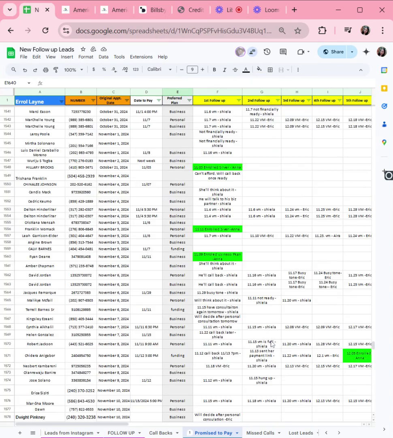Toggle filter on Date to Pay column

pos(159,101)
